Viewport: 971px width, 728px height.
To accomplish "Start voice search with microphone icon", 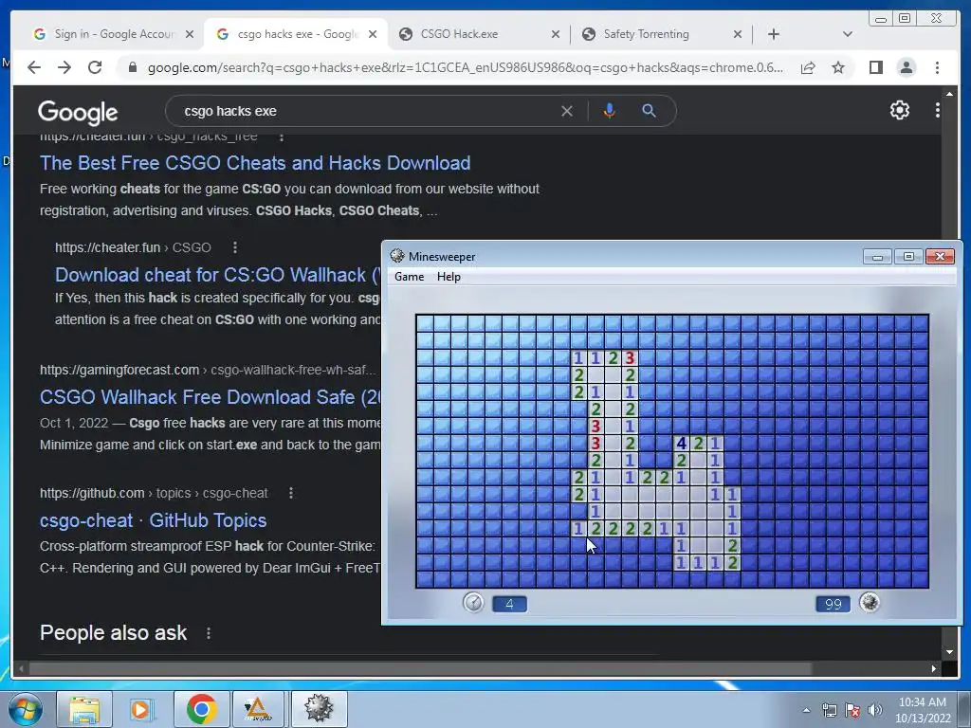I will 610,111.
